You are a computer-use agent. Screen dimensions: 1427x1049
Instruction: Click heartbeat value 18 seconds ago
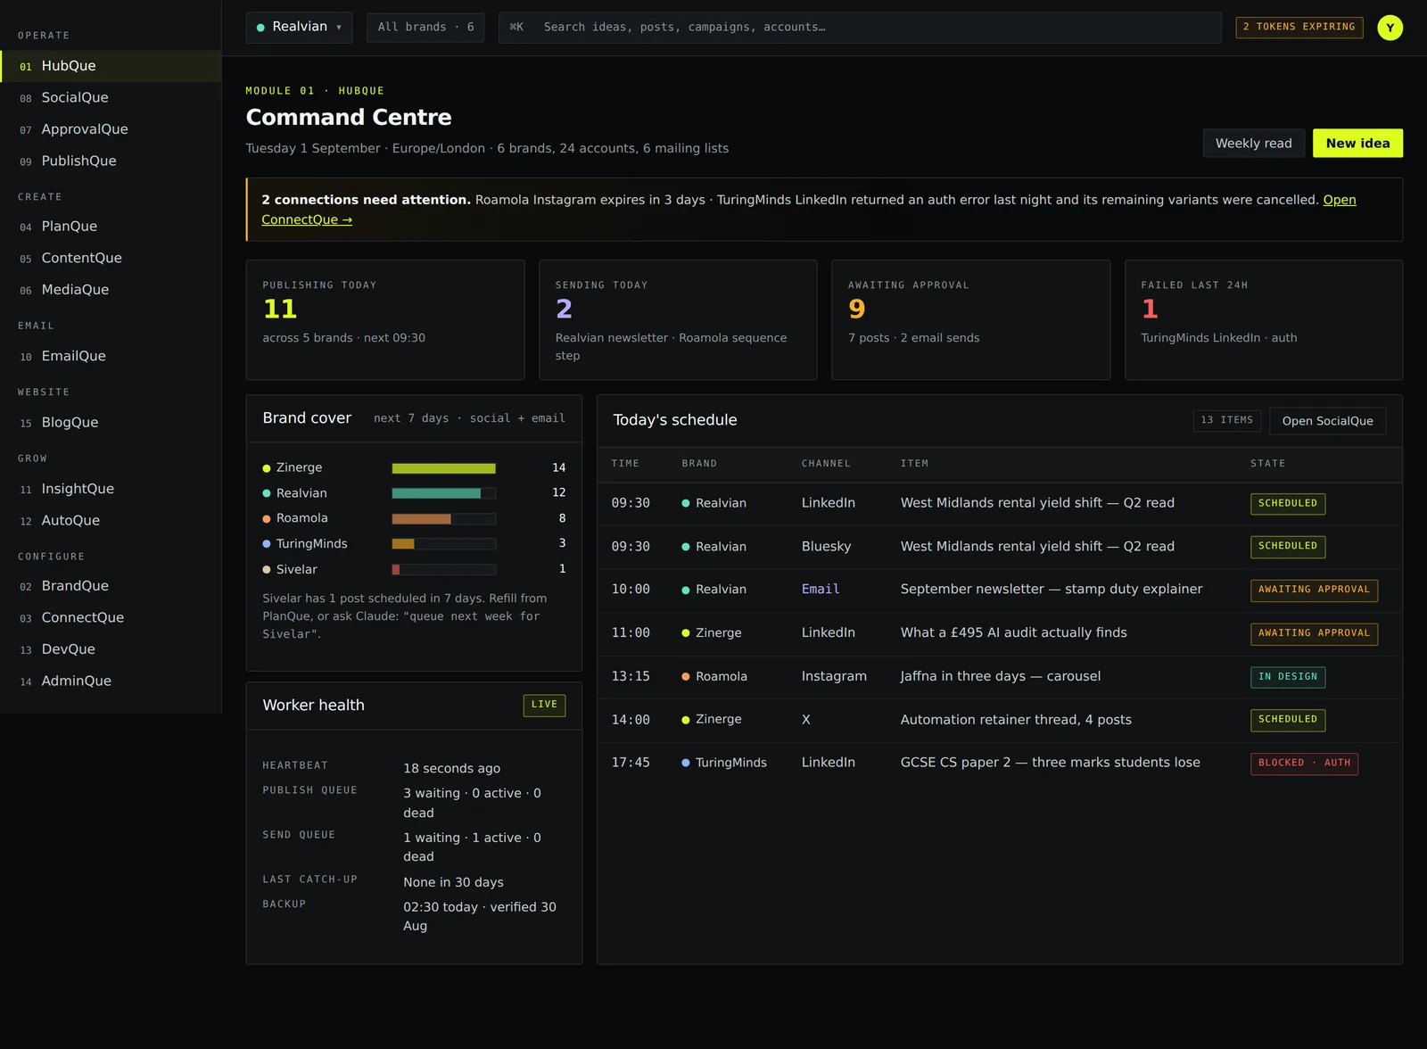point(451,769)
